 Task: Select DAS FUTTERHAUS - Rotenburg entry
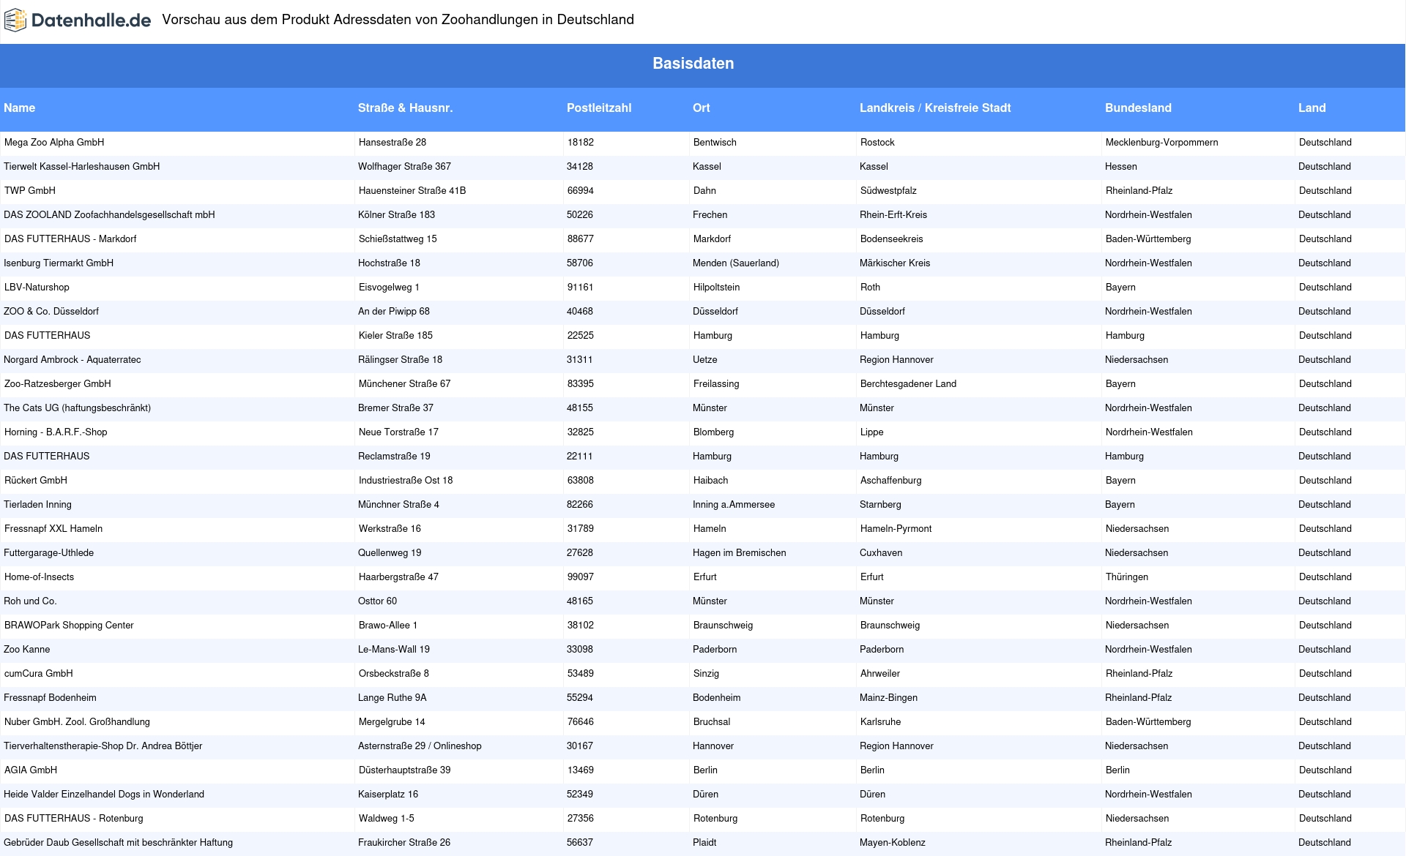click(x=74, y=819)
